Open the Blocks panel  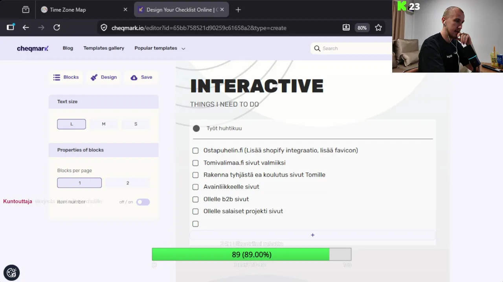[66, 77]
